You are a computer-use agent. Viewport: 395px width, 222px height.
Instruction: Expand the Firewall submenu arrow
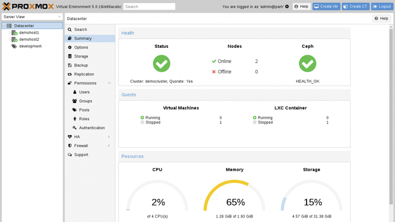point(109,146)
